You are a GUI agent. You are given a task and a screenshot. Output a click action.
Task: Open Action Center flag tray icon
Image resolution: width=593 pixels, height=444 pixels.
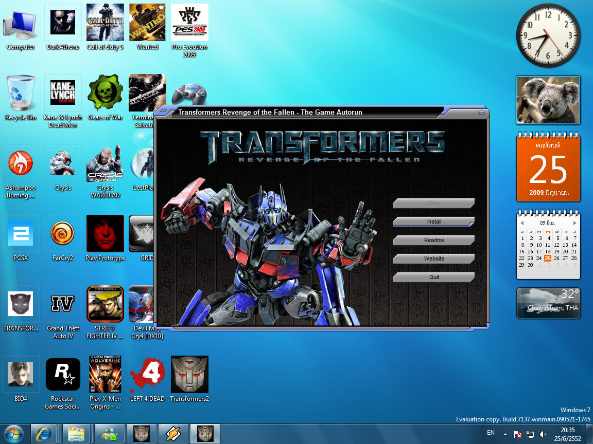518,434
